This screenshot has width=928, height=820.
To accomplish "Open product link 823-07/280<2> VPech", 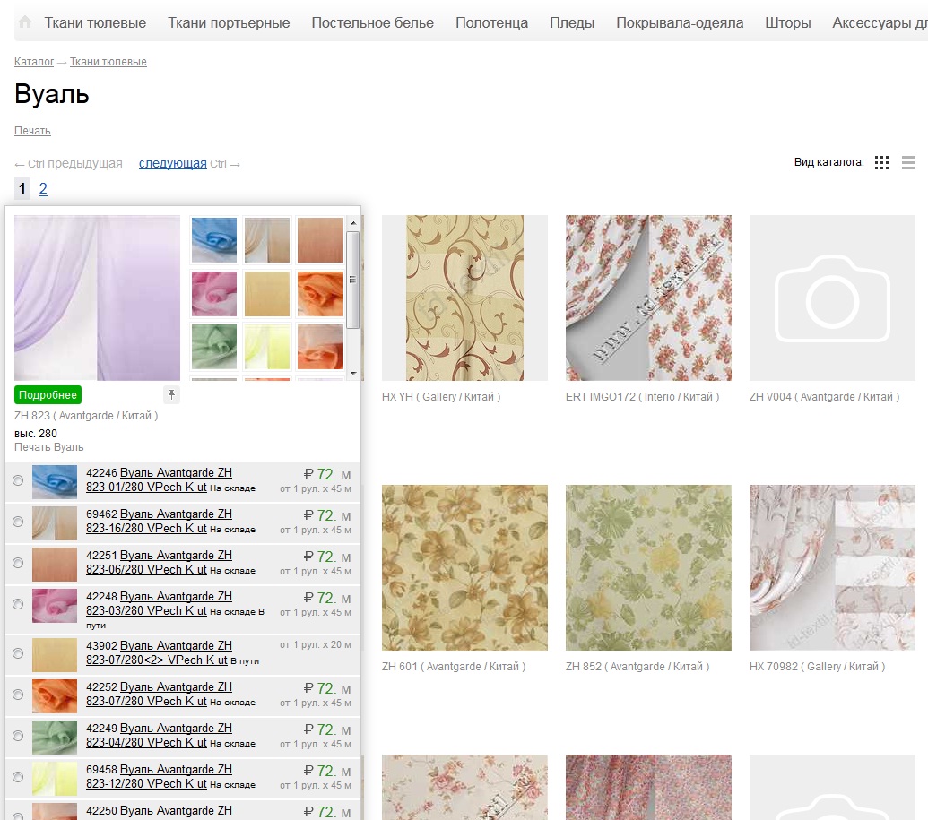I will (160, 652).
